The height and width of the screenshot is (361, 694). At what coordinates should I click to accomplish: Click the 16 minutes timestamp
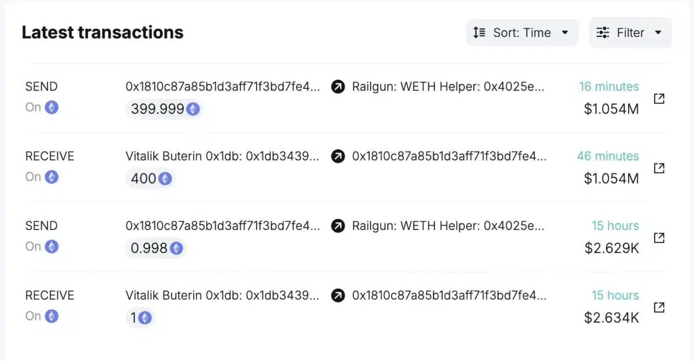(x=608, y=87)
